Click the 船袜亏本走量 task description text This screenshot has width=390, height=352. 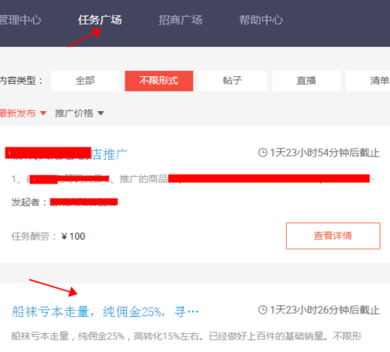(x=186, y=336)
